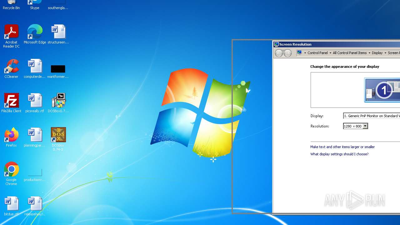Expand arrow after Control Panel breadcrumb
This screenshot has width=400, height=225.
330,53
